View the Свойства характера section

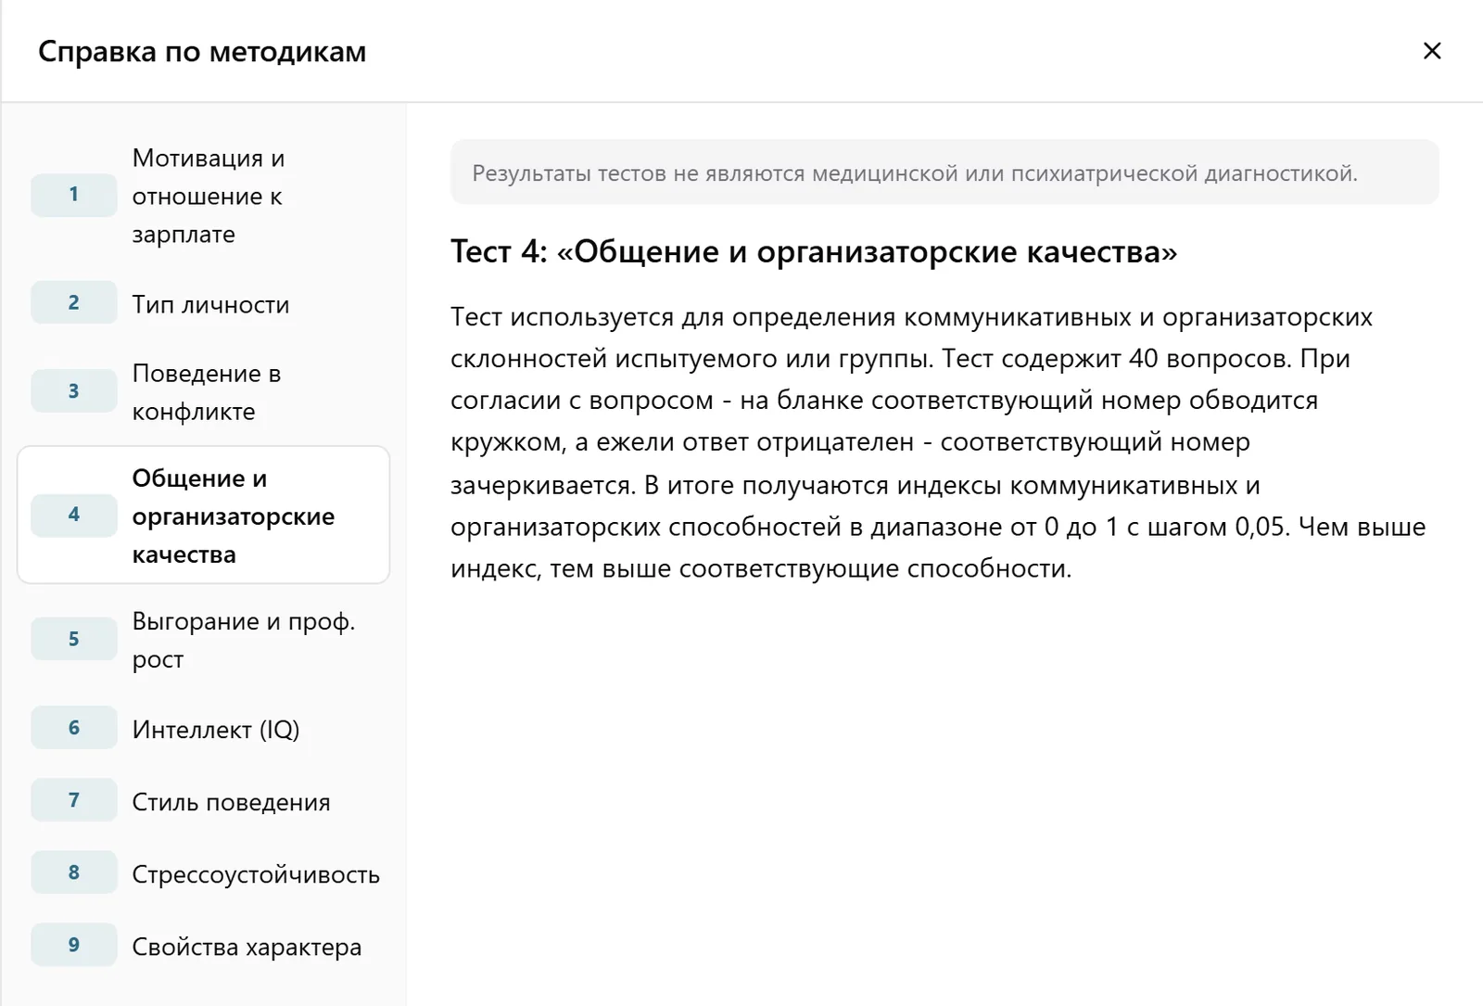pos(204,946)
